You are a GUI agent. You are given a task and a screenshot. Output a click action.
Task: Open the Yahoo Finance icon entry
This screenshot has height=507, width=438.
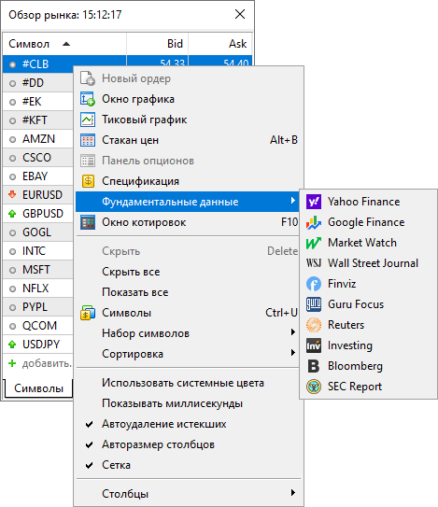click(x=314, y=202)
